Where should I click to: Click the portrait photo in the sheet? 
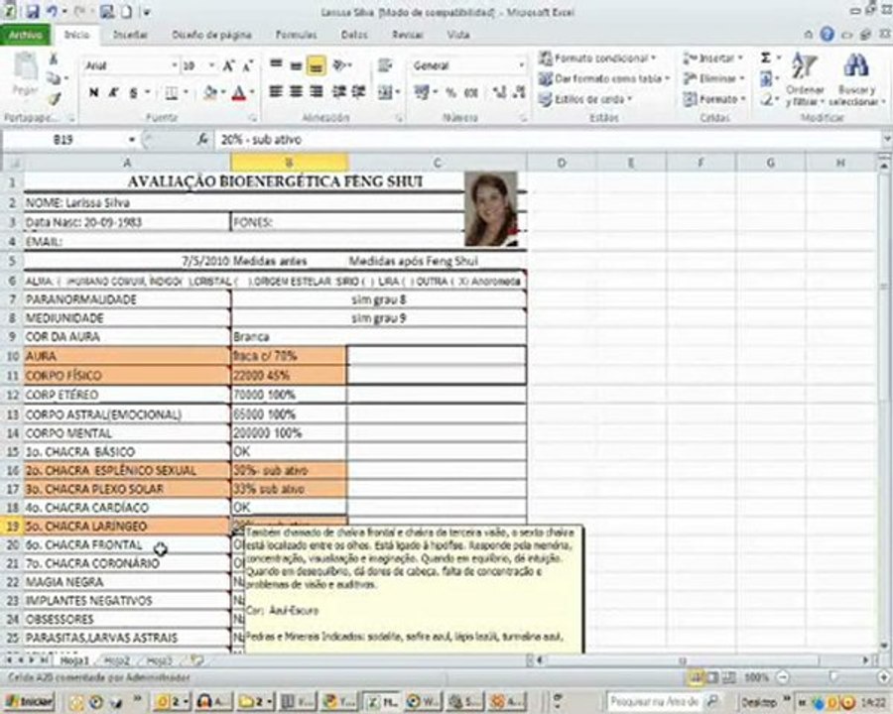coord(491,209)
